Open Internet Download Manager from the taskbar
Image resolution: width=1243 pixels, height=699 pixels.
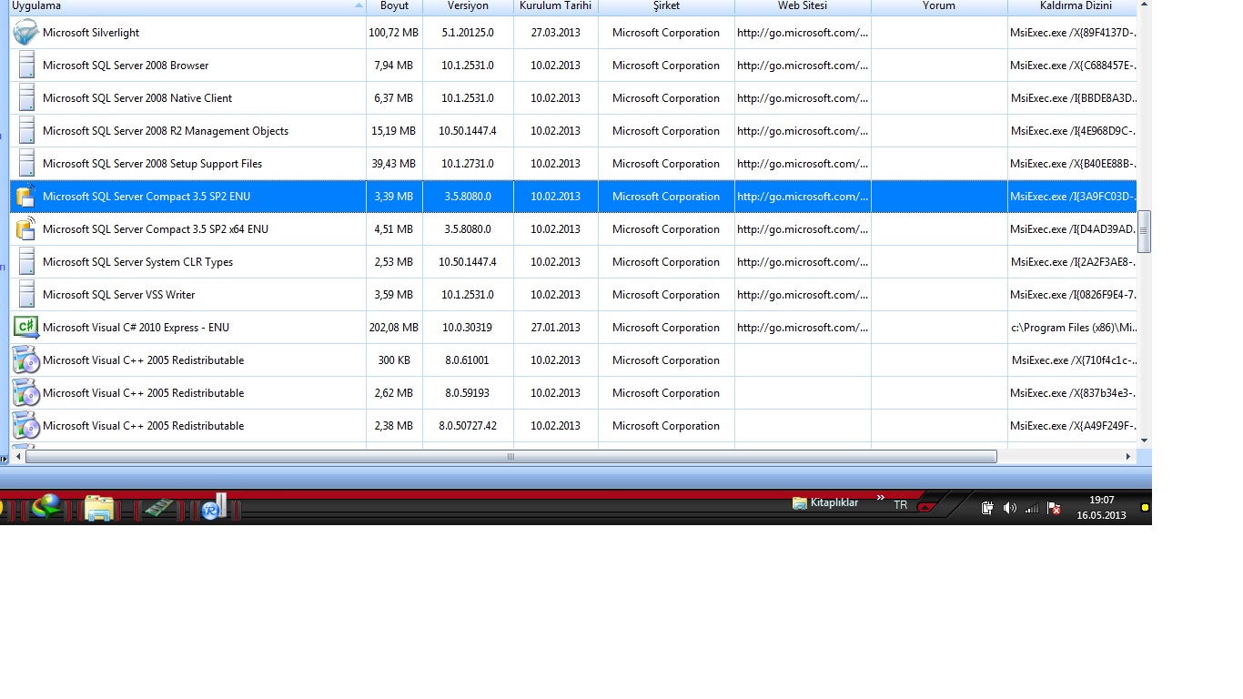tap(46, 506)
